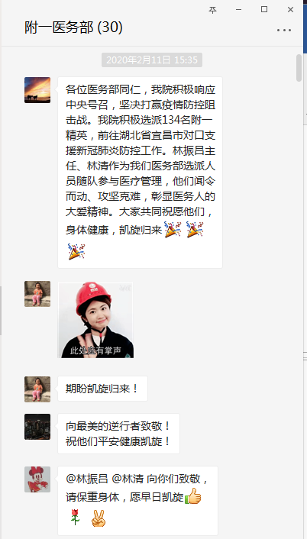Open the red helmet applause sticker
Viewport: 307px width, 539px height.
[96, 320]
